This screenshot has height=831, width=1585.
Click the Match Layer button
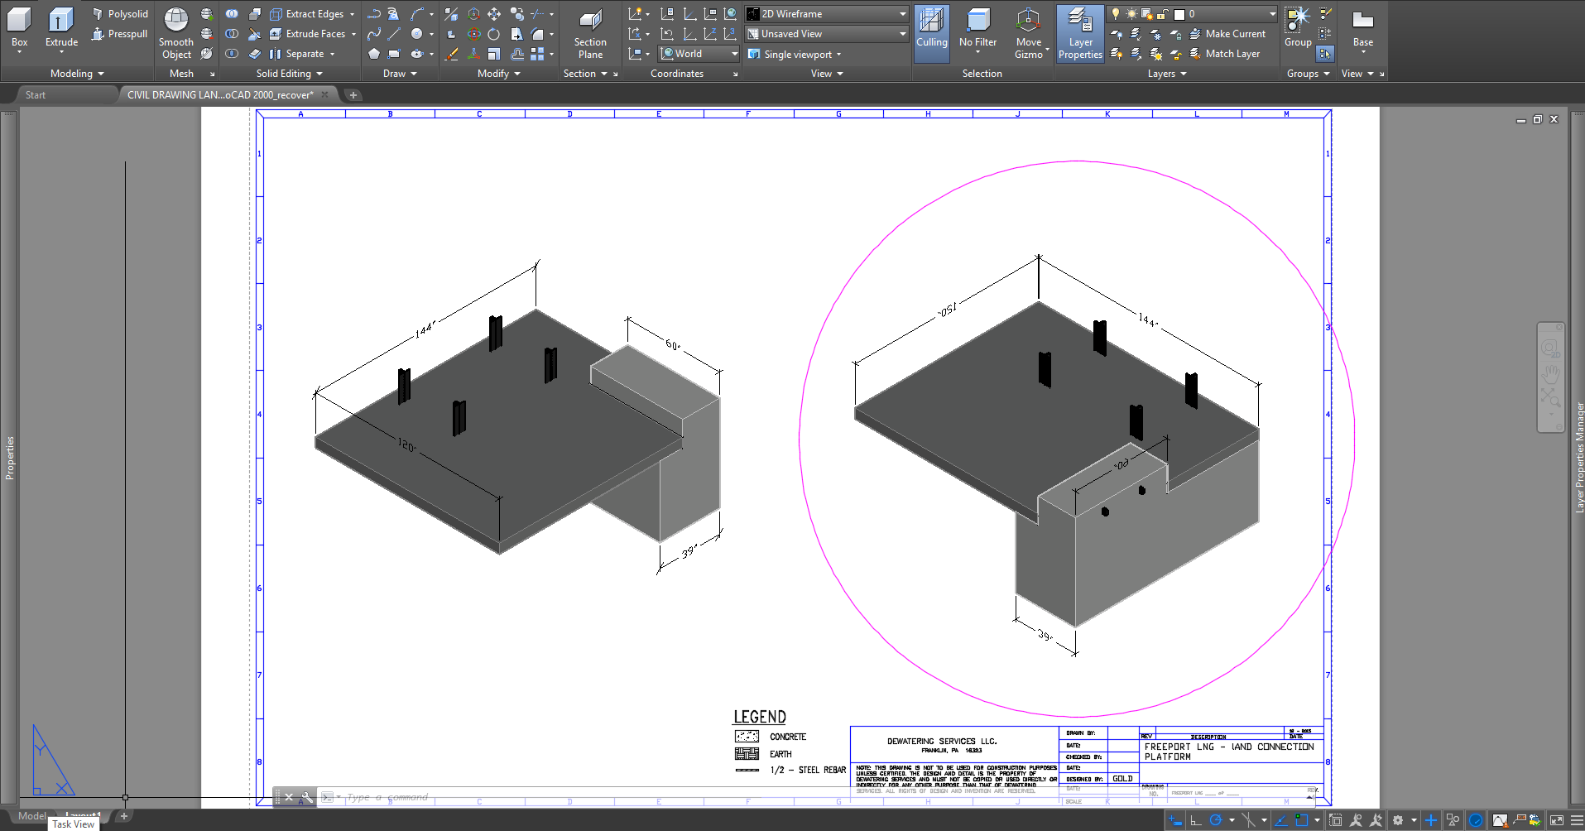click(1232, 53)
